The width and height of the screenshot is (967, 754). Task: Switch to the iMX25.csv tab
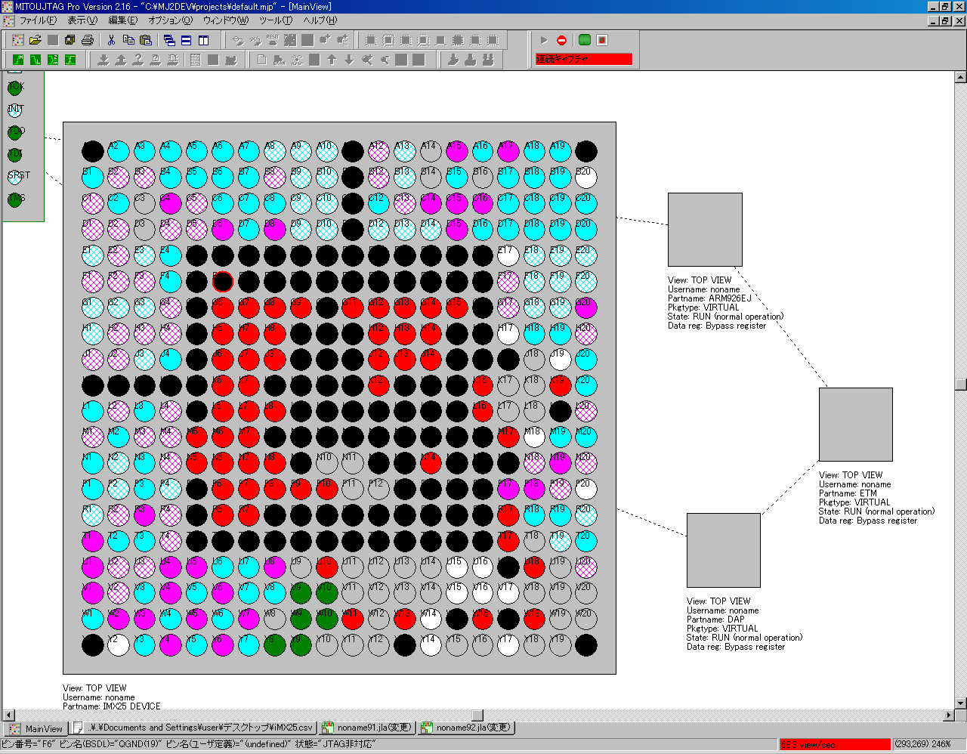(x=194, y=728)
